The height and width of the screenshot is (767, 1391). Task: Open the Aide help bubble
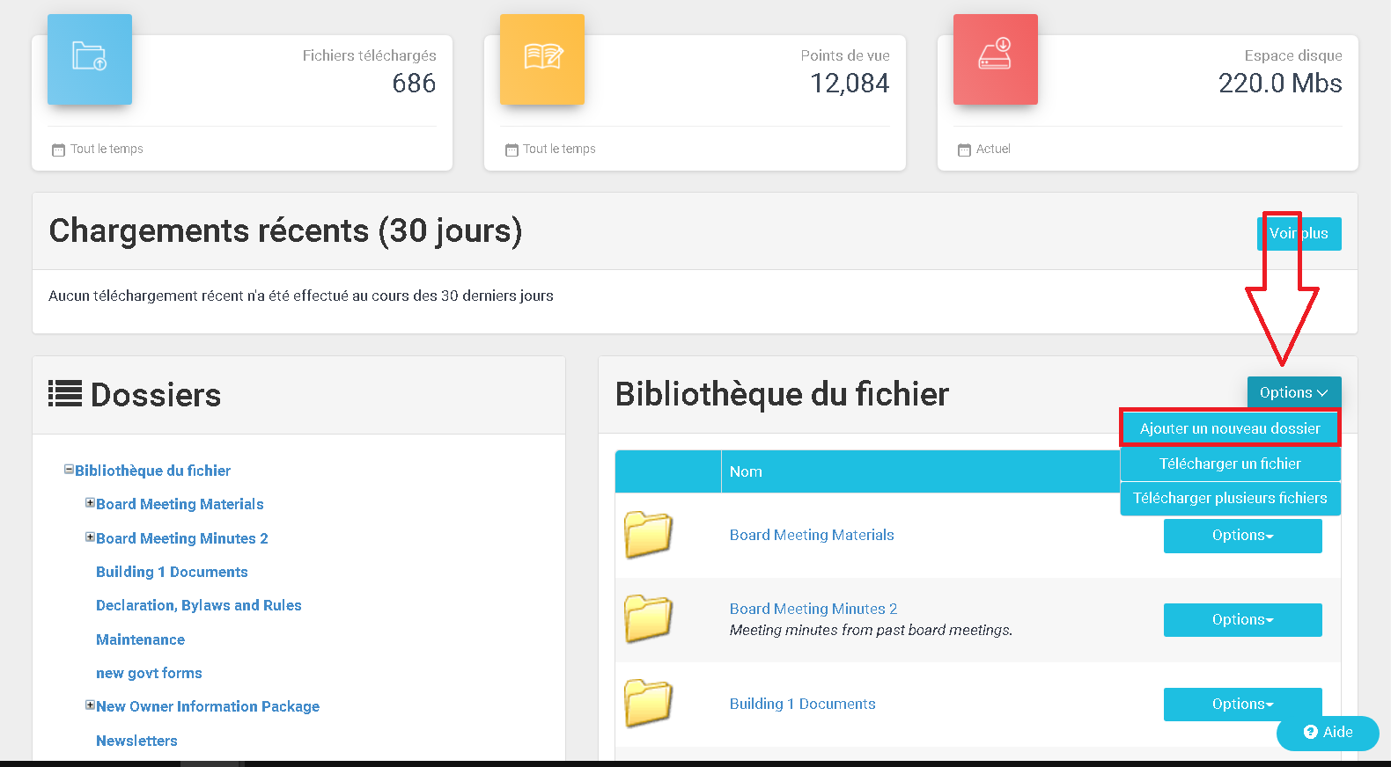1328,732
